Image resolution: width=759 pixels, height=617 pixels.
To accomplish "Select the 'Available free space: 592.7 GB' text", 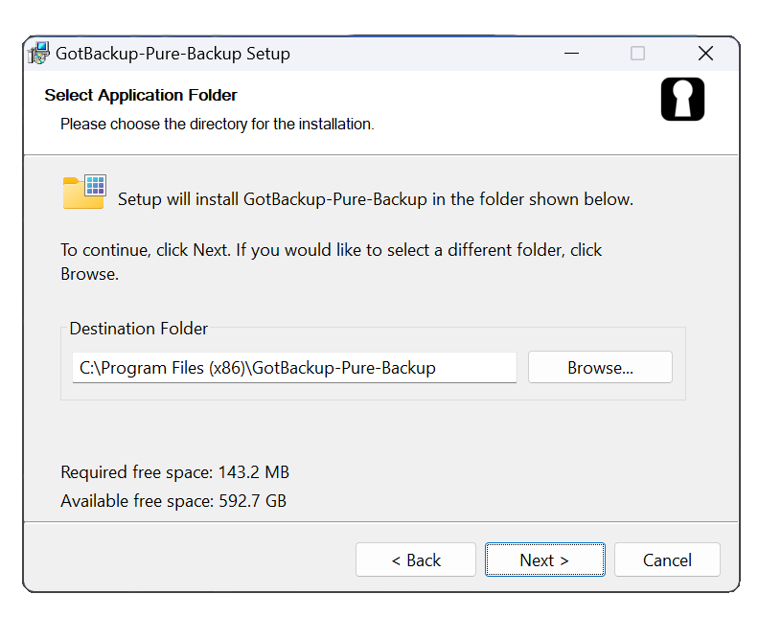I will coord(173,501).
